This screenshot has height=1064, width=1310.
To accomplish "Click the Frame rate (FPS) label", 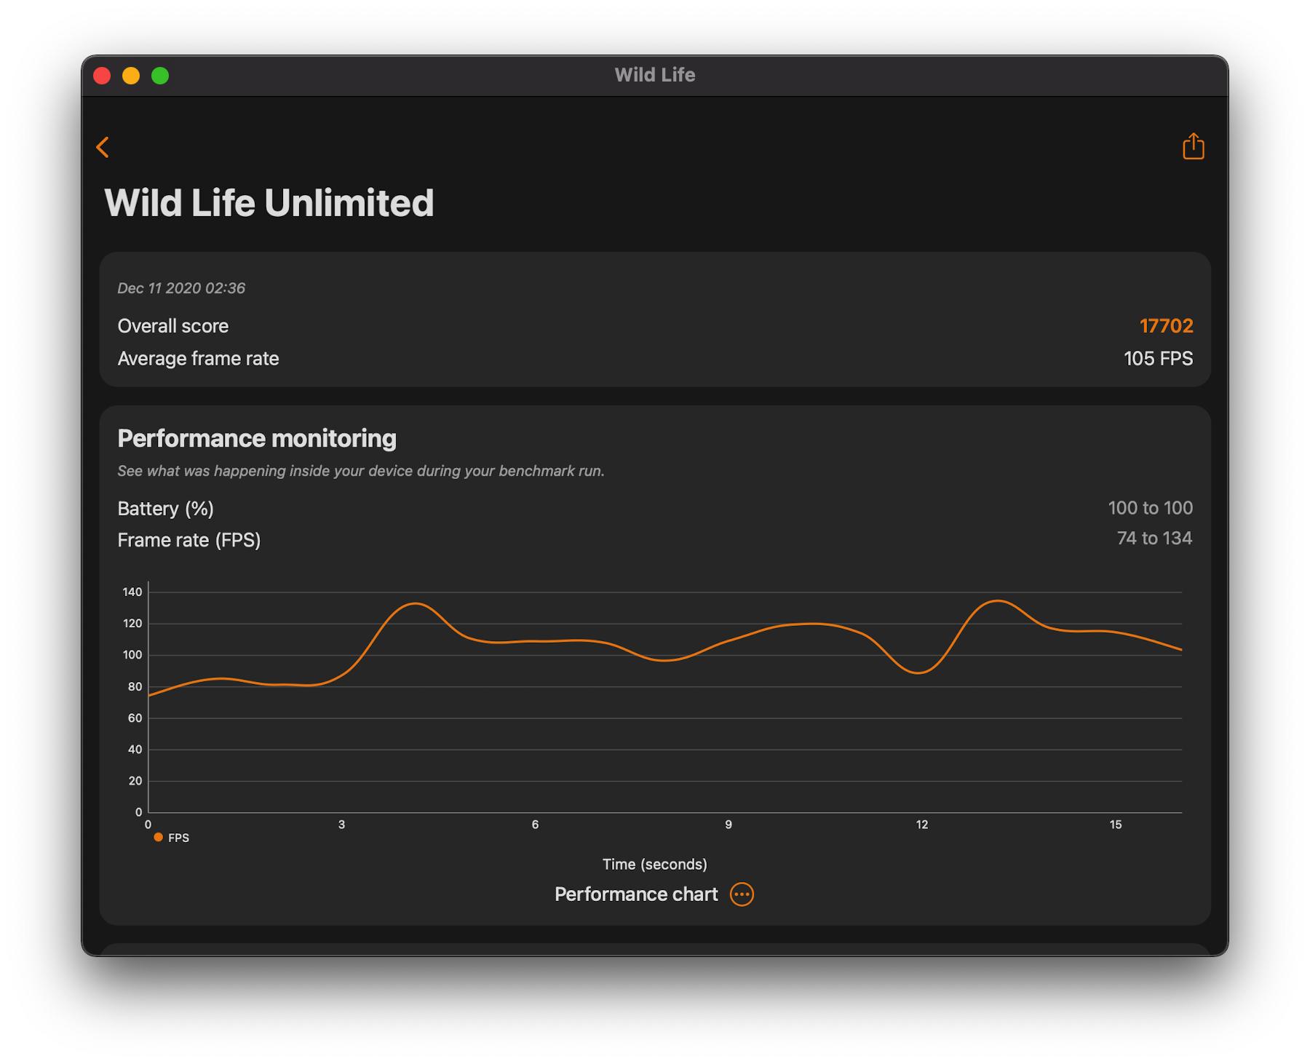I will pyautogui.click(x=189, y=540).
